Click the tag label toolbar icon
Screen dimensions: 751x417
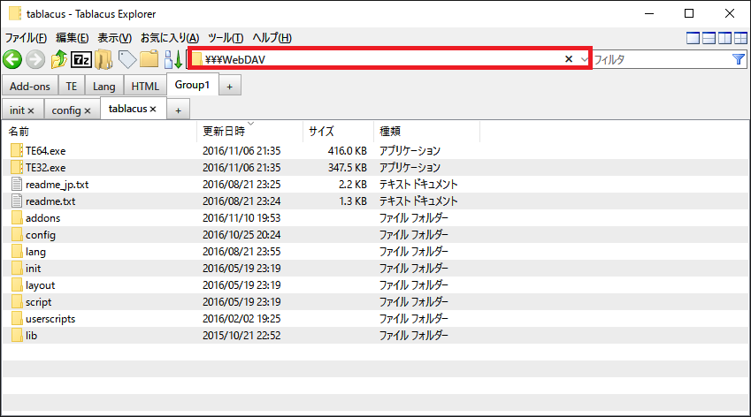(126, 60)
